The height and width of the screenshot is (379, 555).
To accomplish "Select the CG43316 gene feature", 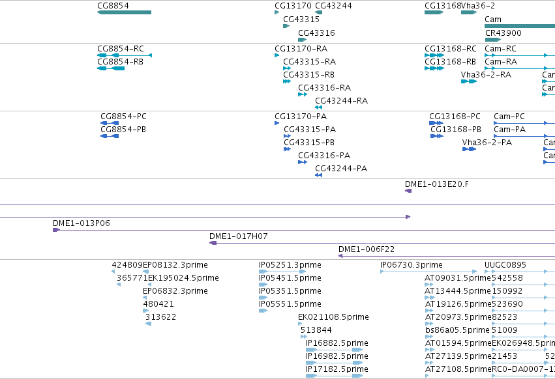I will [x=302, y=40].
